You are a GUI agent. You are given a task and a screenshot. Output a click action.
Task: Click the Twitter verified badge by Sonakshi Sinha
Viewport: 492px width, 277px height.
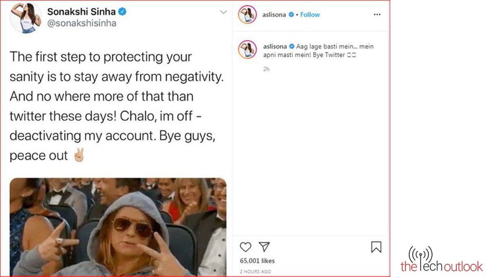[122, 12]
